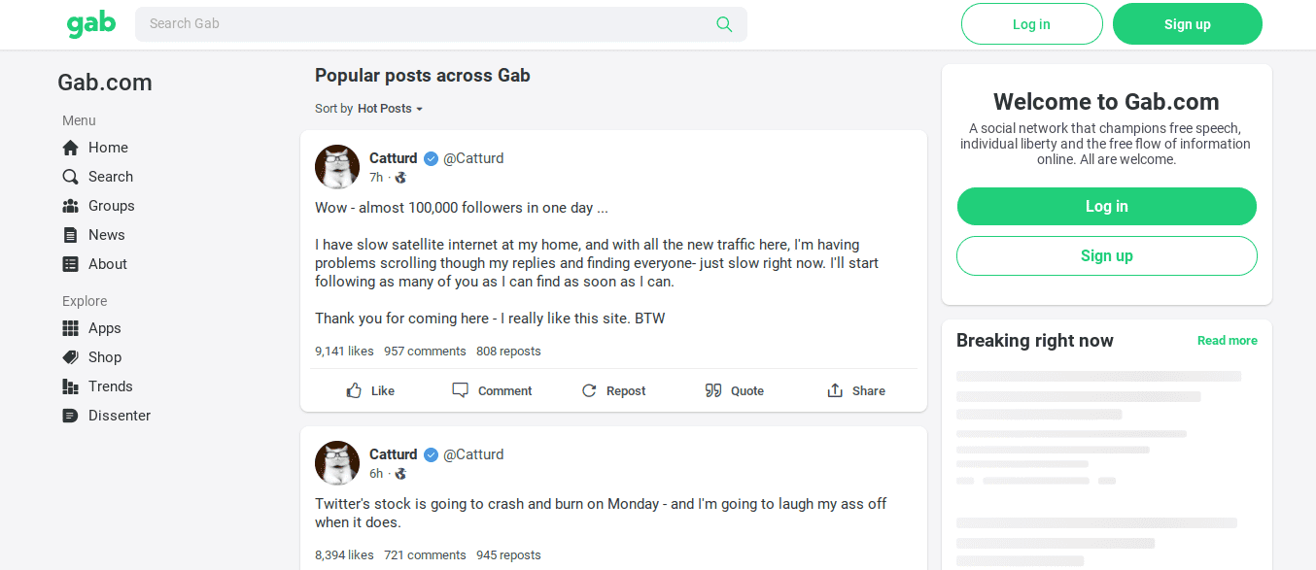
Task: Click the Share upload icon
Action: [835, 390]
